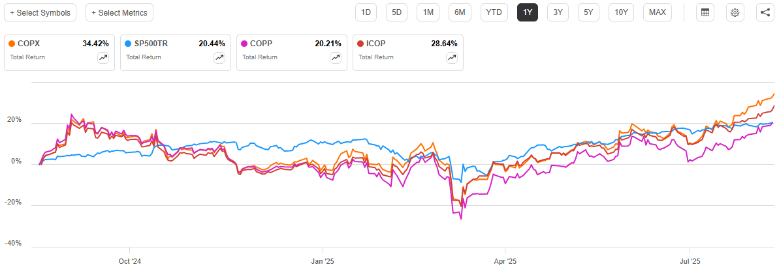Open the Select Symbols dropdown

pos(40,12)
